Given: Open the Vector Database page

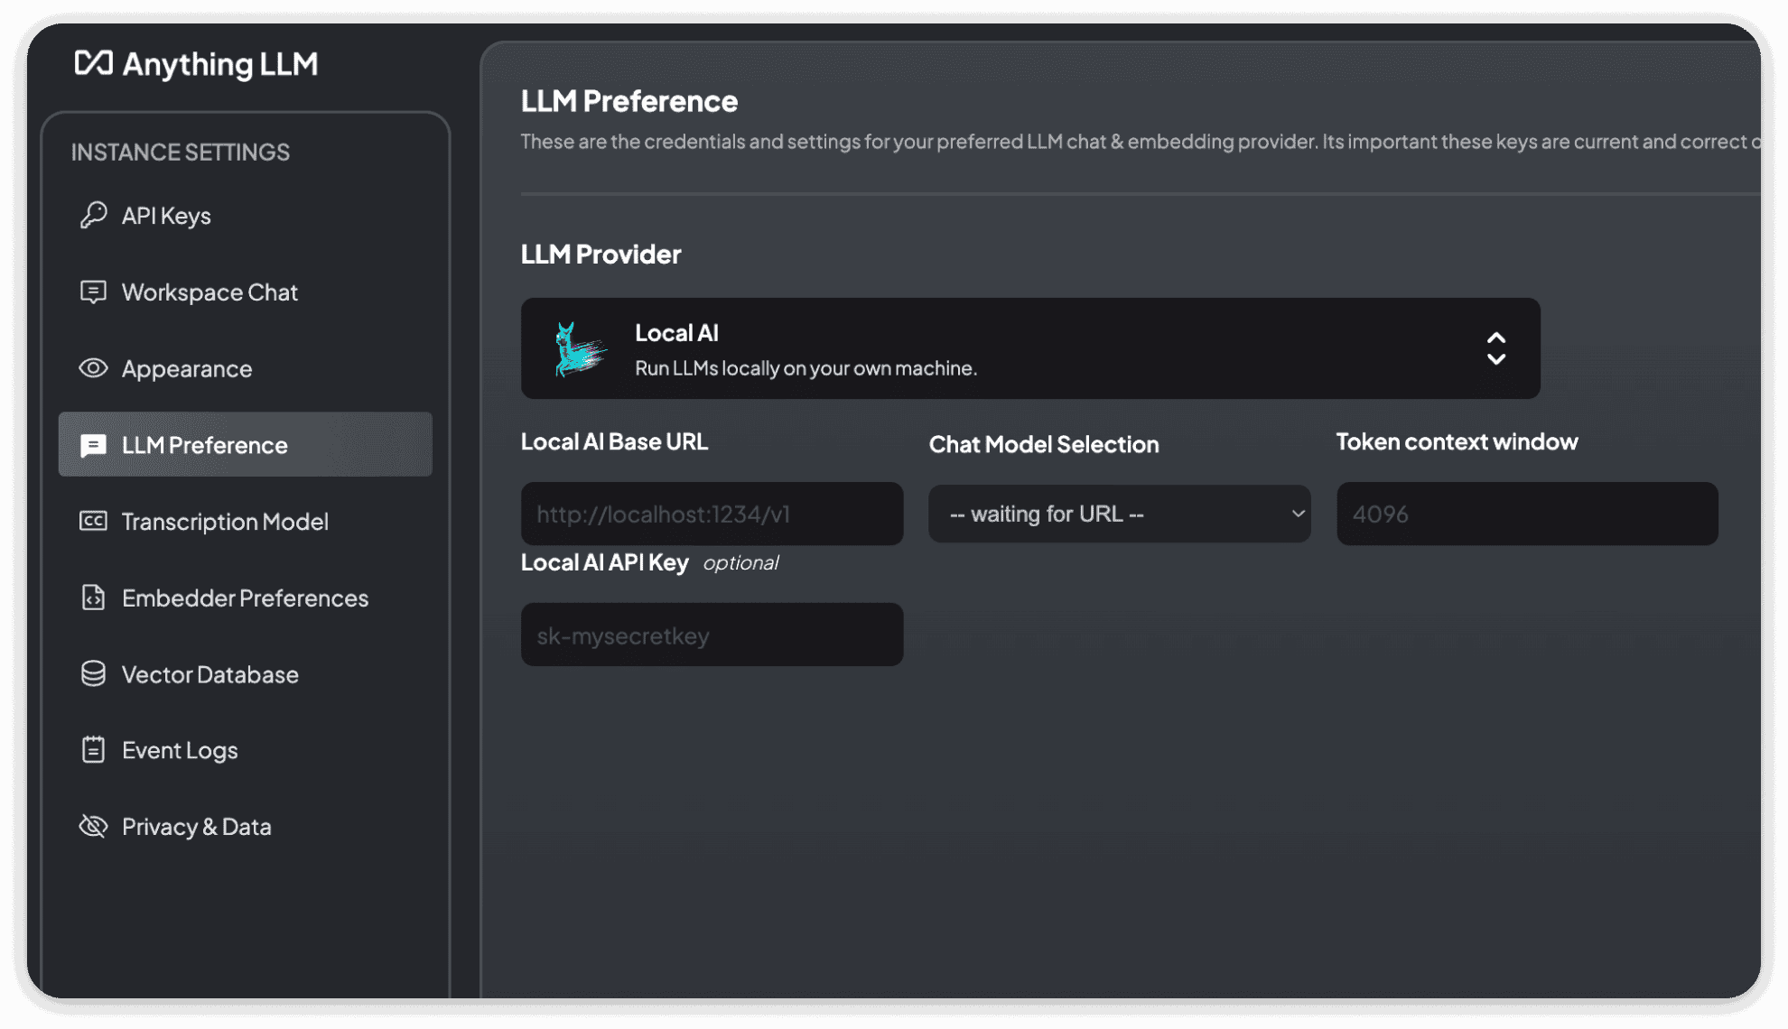Looking at the screenshot, I should coord(246,674).
